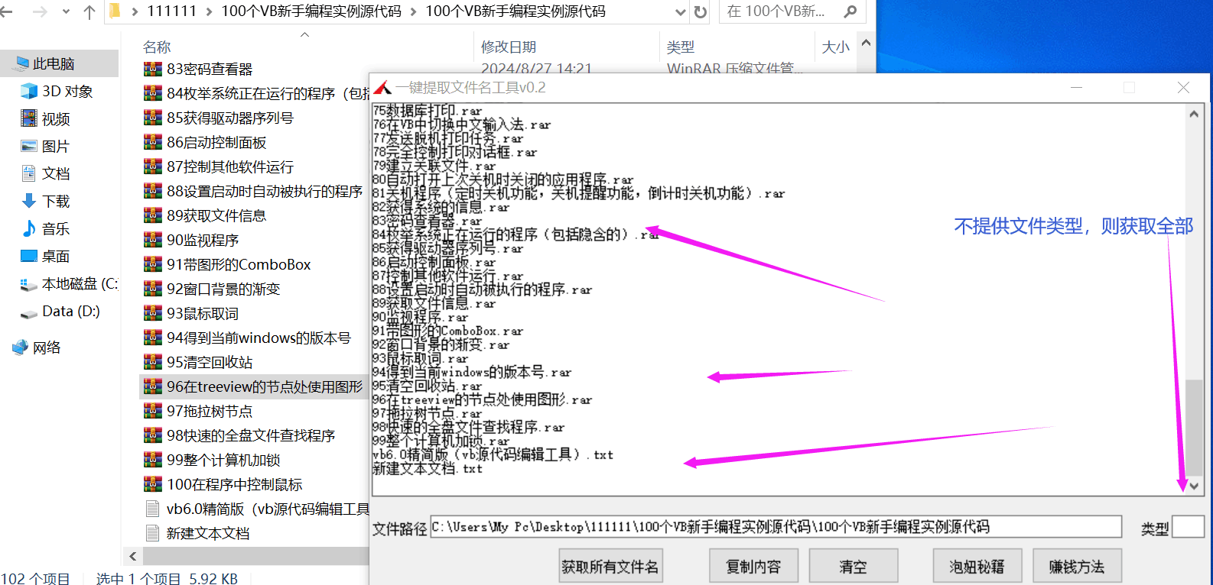Viewport: 1213px width, 585px height.
Task: Sort files by 修改日期 column header
Action: click(509, 47)
